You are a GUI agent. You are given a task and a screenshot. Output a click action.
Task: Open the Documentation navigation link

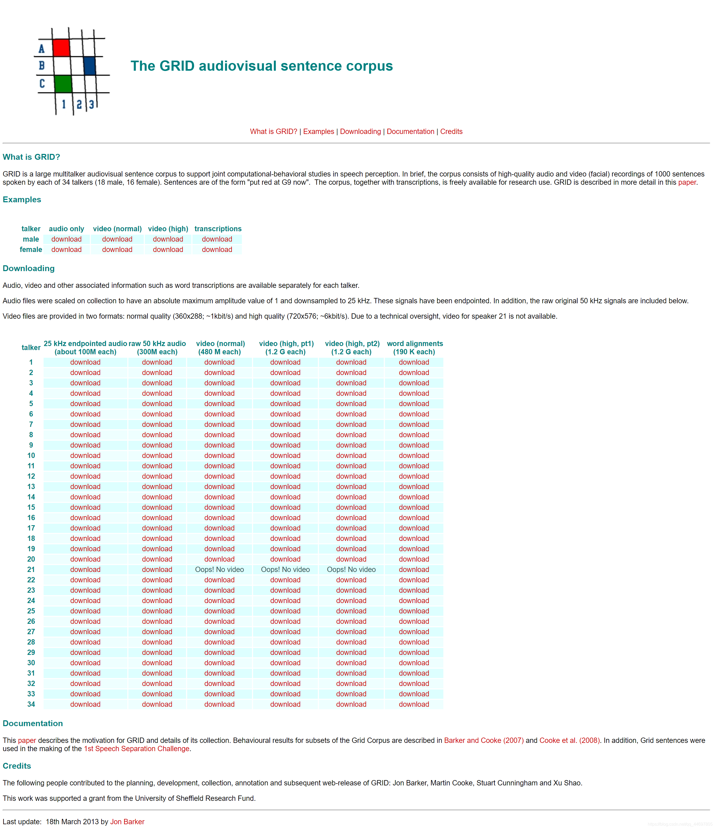click(x=410, y=132)
